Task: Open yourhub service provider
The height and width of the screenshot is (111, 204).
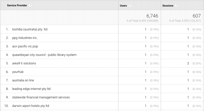Action: point(18,72)
